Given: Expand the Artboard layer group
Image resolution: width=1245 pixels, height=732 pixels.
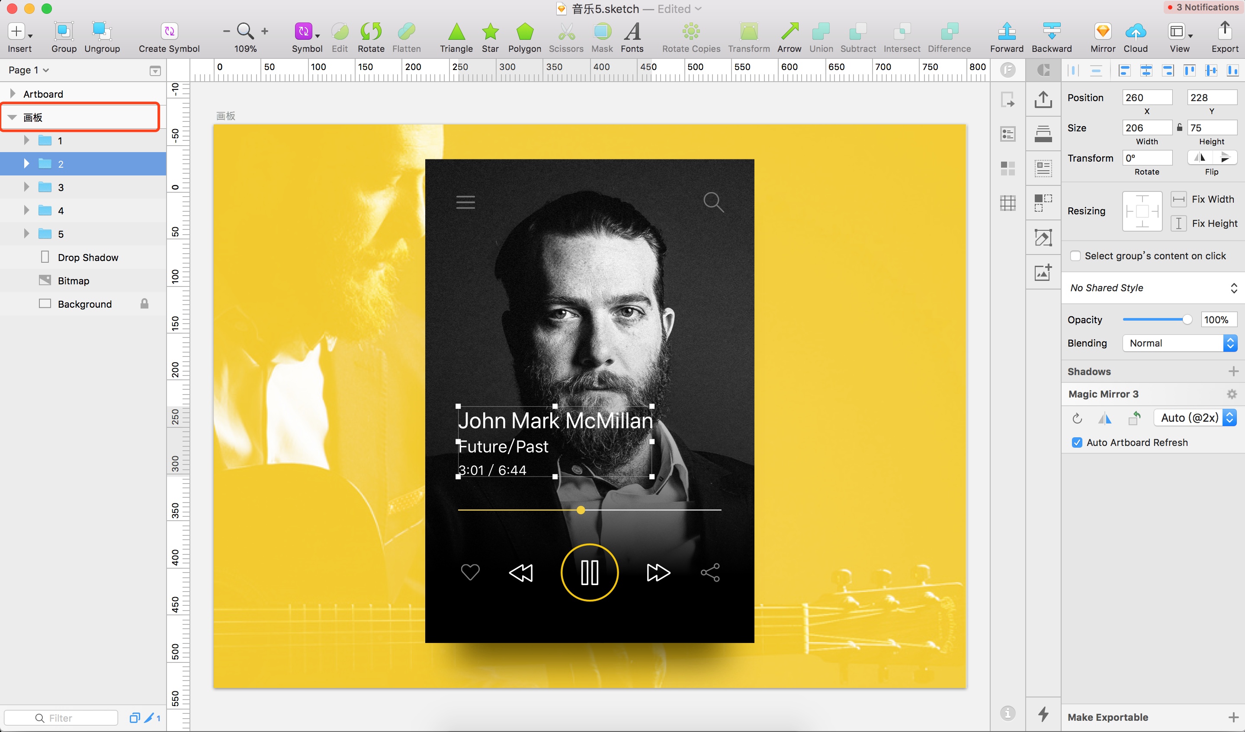Looking at the screenshot, I should point(13,93).
